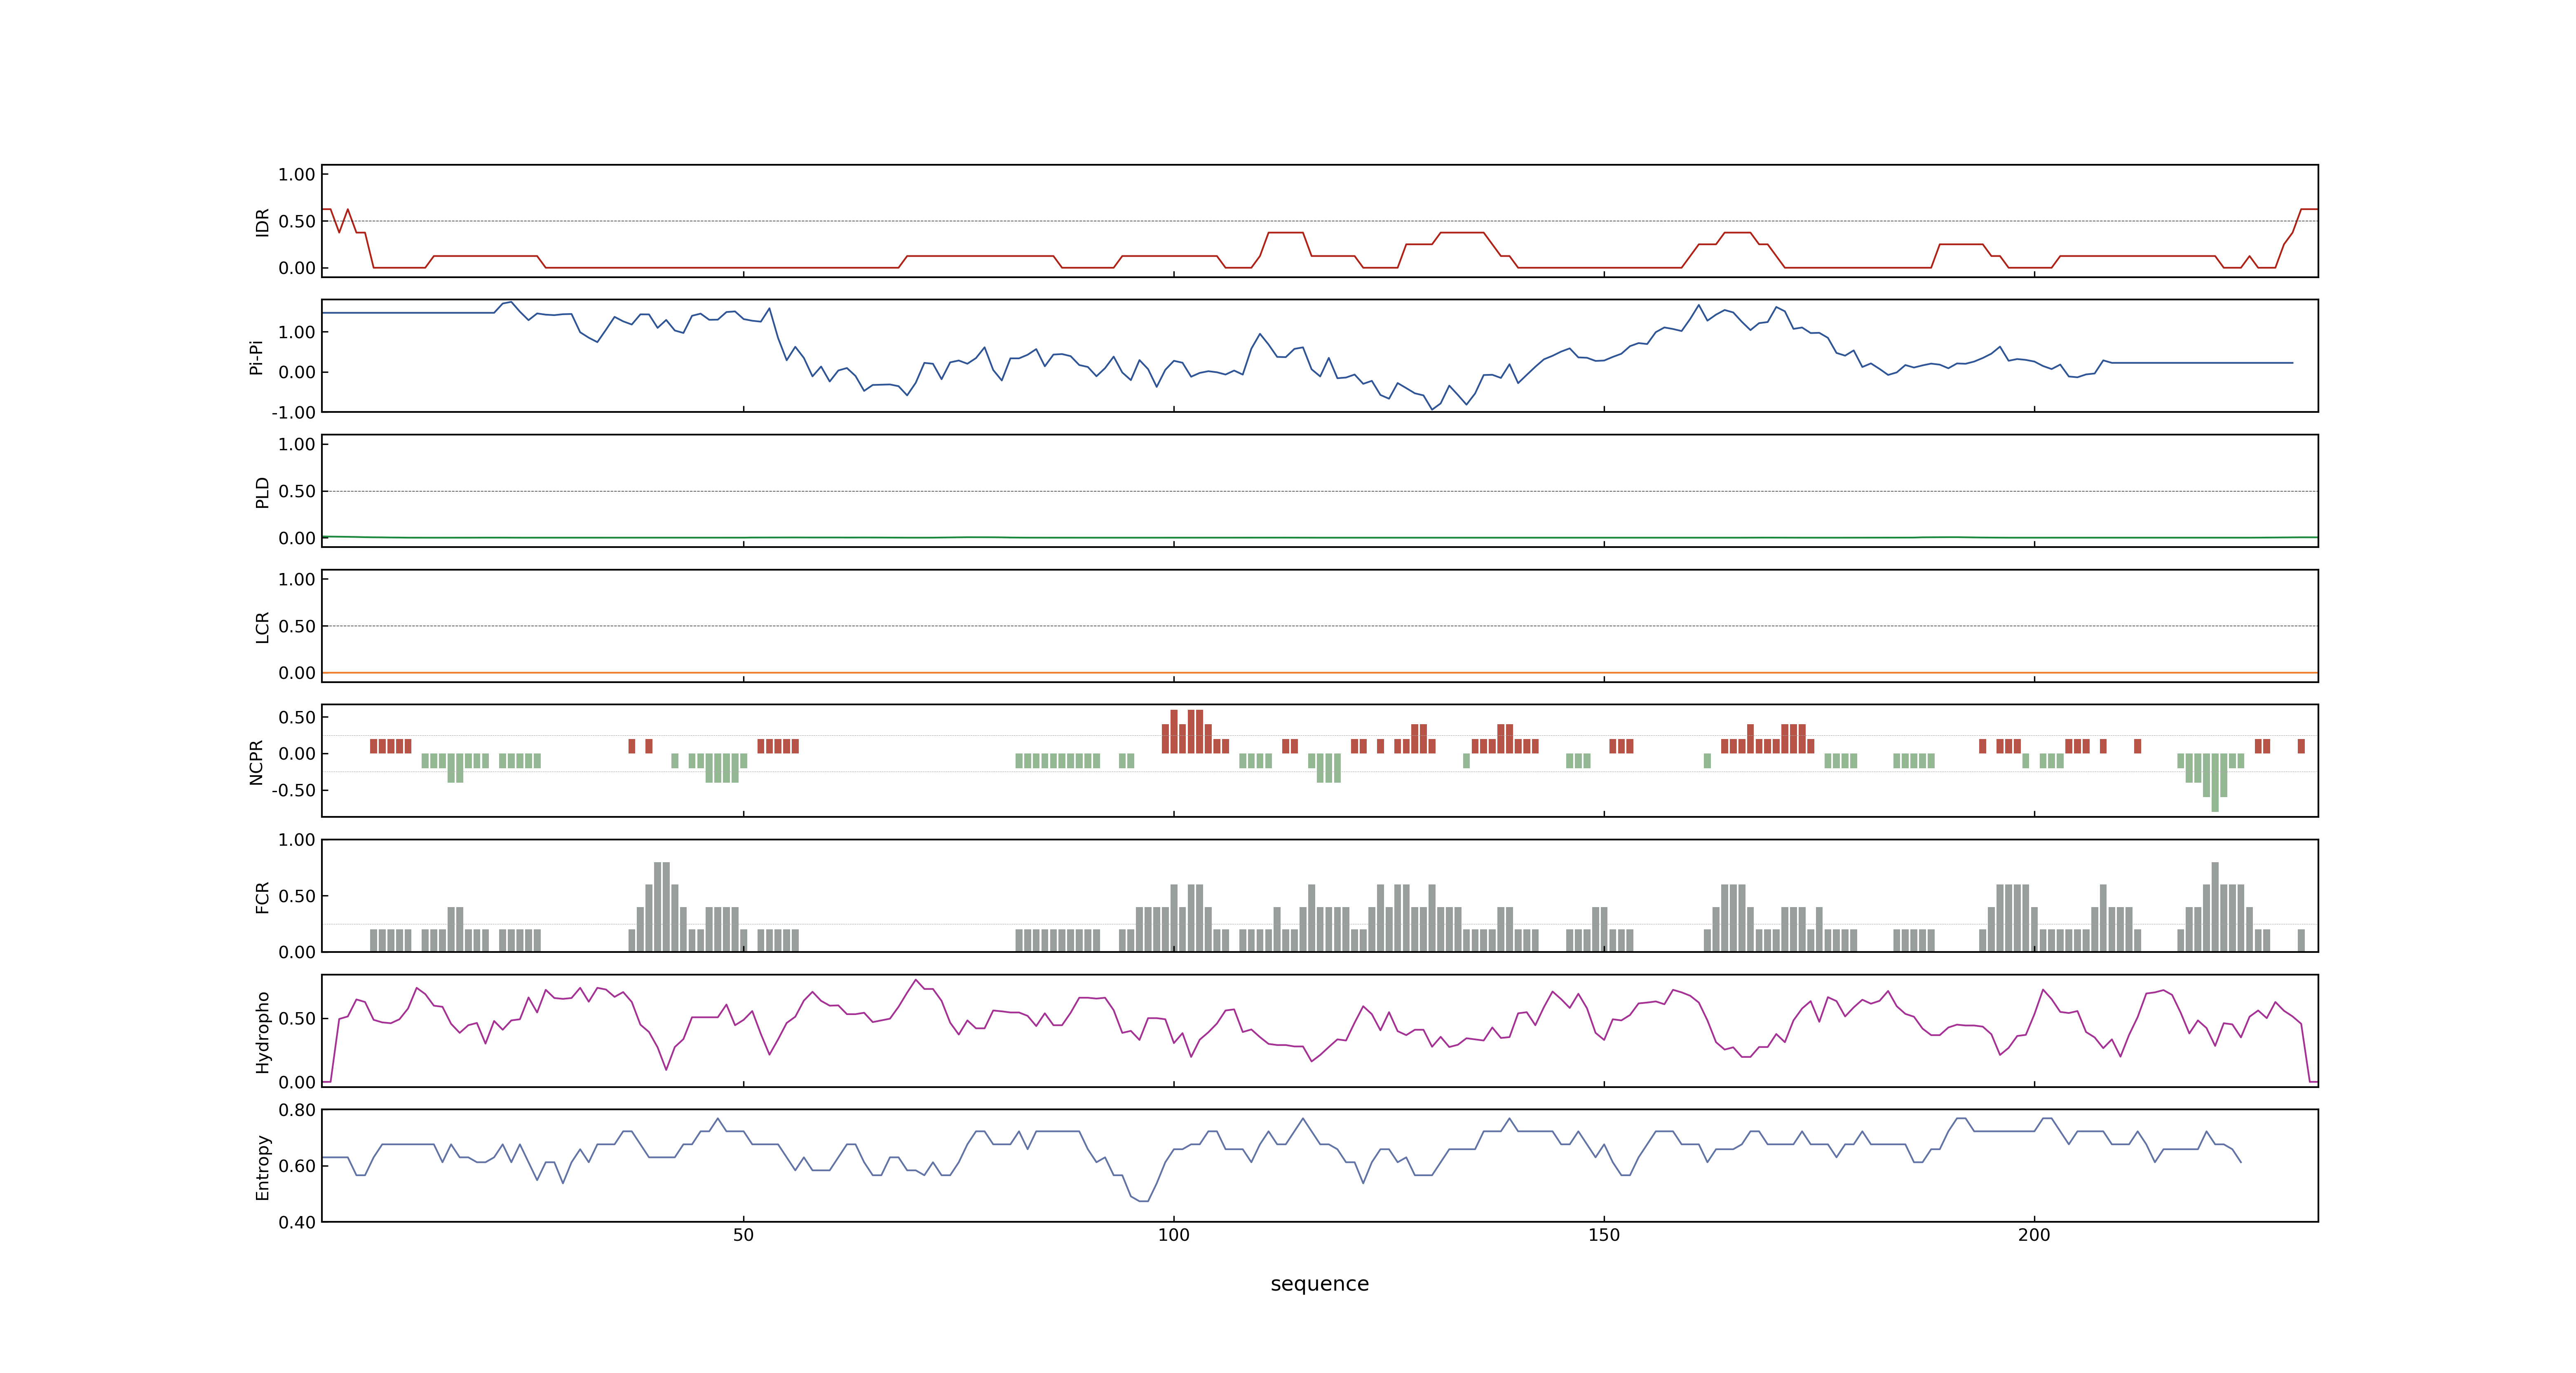Click the x-axis tick label 200

(2033, 1235)
